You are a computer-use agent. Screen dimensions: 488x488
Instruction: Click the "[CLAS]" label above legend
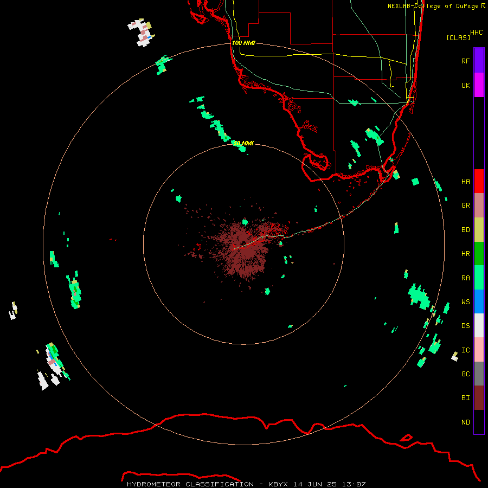click(x=458, y=37)
